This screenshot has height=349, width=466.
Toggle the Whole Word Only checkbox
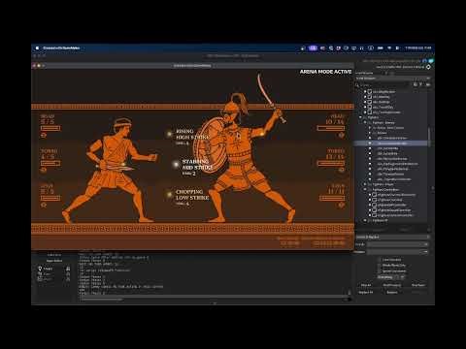tap(380, 266)
